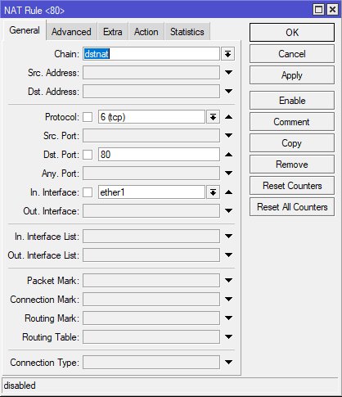Collapse the Protocol field with up arrow
The width and height of the screenshot is (342, 397).
pos(228,117)
